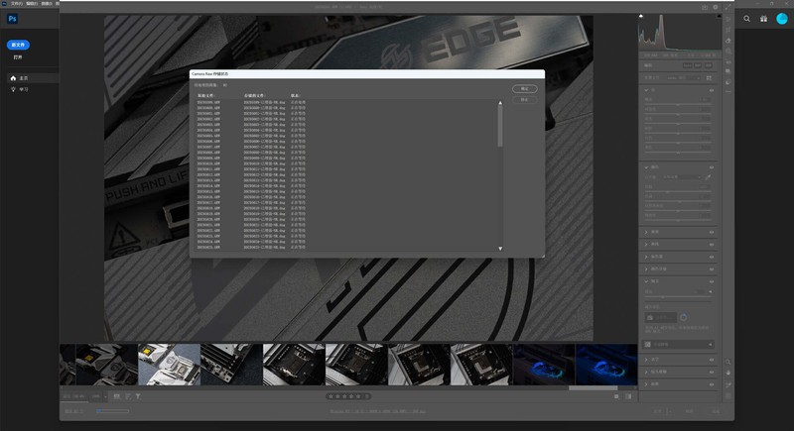Collapse the 颜色 Color panel chevron

646,166
